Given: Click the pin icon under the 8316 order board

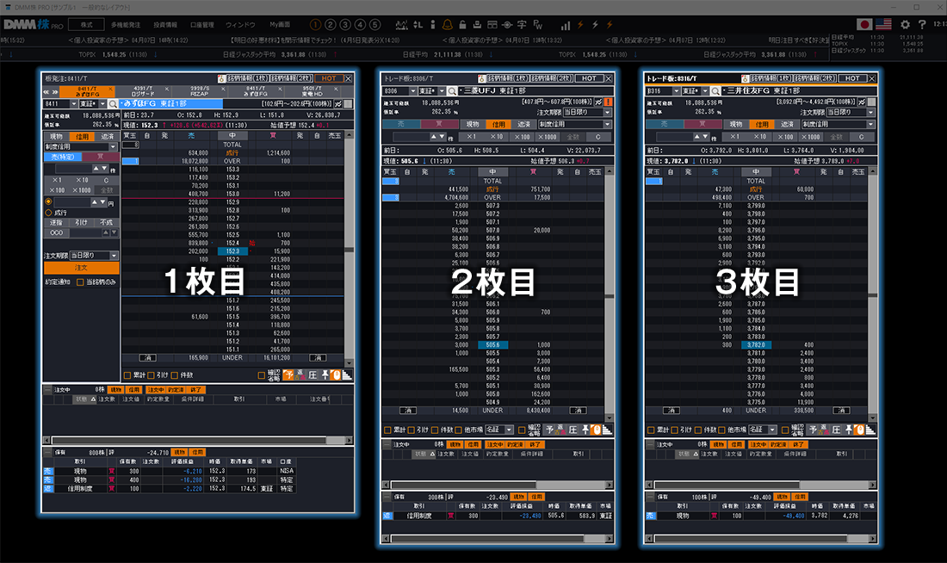Looking at the screenshot, I should pos(849,430).
